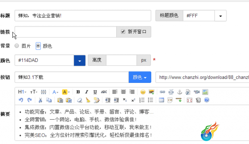Click the 标题颜色 label
Viewport: 249px width, 144px height.
tap(169, 15)
